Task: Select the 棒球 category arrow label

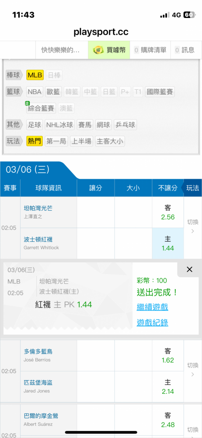Action: [x=14, y=75]
